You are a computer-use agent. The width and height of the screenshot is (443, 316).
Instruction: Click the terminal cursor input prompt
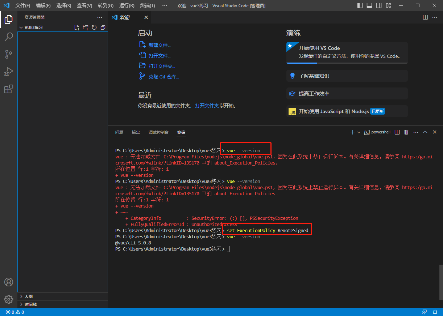coord(228,249)
